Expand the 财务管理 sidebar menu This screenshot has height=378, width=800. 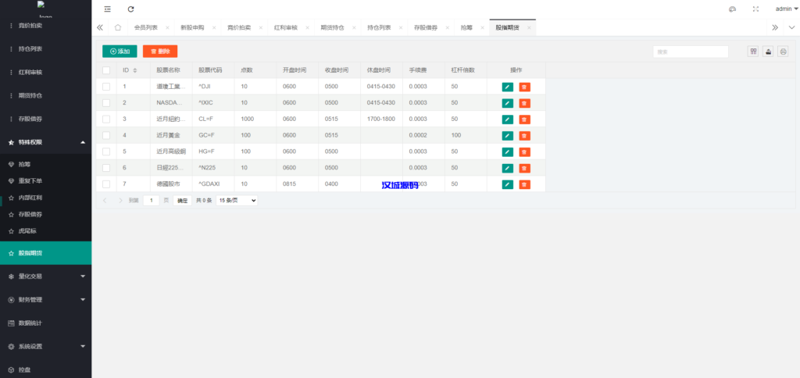click(45, 299)
